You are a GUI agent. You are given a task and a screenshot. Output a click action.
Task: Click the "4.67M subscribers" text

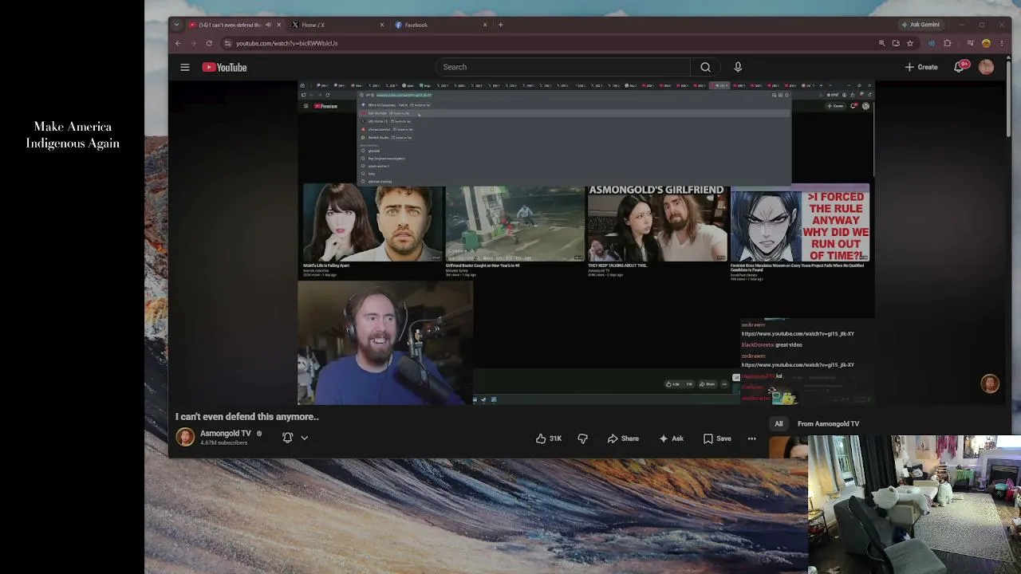tap(223, 442)
